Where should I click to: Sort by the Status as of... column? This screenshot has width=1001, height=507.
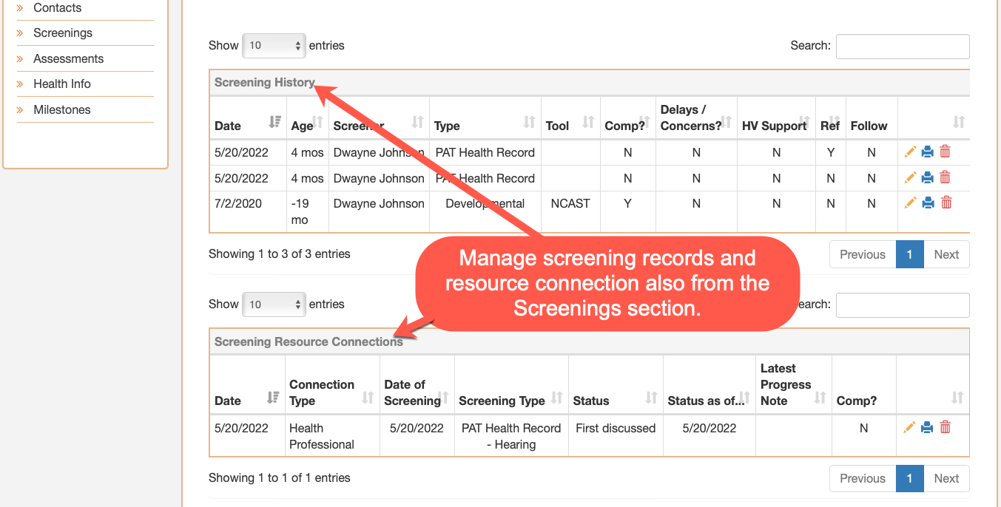[x=710, y=384]
